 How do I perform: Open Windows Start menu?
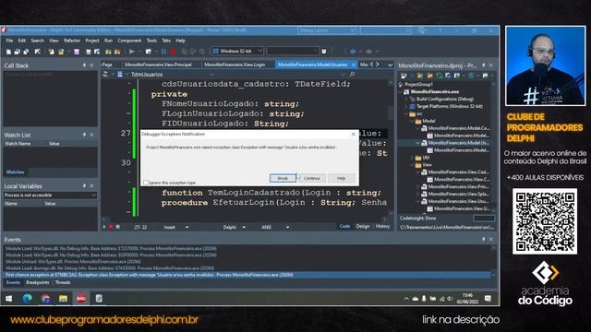click(x=8, y=299)
